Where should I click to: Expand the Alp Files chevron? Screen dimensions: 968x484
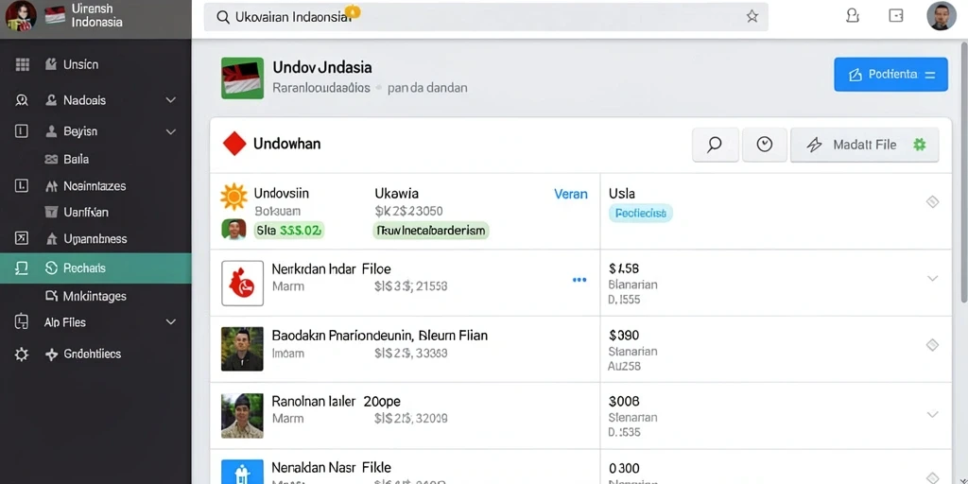[171, 322]
